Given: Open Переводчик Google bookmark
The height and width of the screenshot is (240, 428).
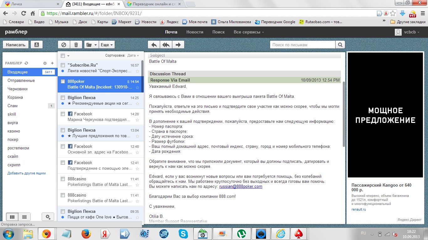Looking at the screenshot, I should 275,22.
